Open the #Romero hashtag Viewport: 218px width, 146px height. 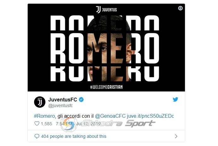pyautogui.click(x=44, y=116)
